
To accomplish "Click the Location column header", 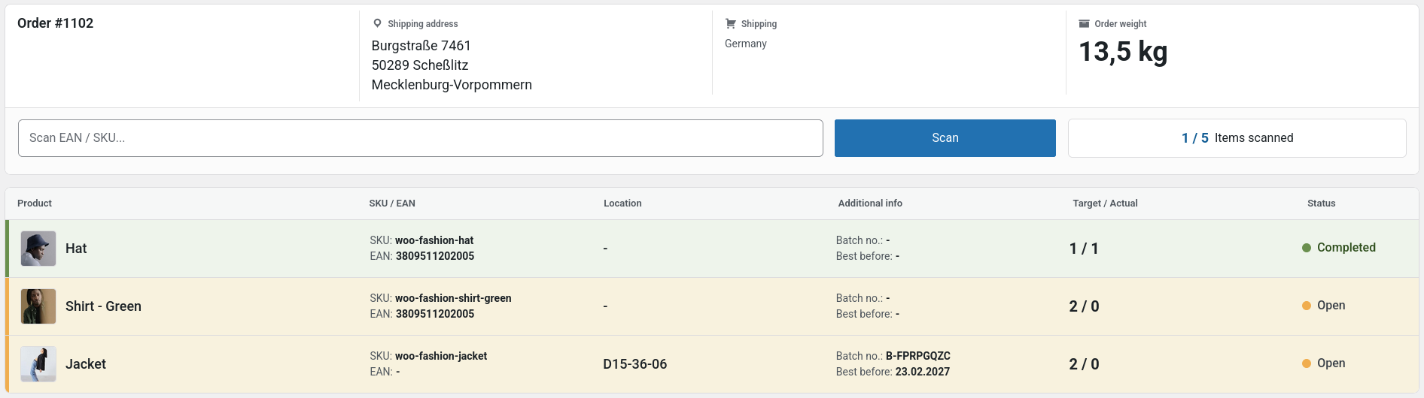I will pos(622,204).
